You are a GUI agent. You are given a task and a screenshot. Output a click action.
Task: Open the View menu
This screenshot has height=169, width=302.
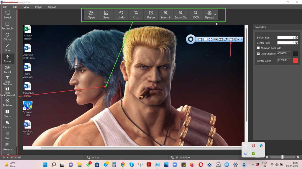click(26, 7)
